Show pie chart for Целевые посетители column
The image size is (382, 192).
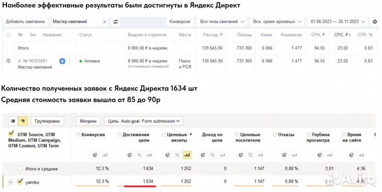(x=241, y=155)
